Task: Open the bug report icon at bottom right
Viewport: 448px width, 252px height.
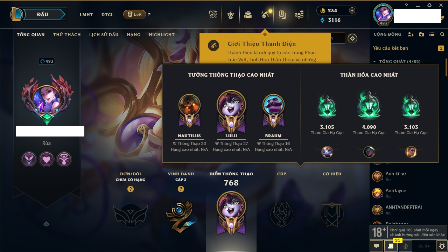Action: tap(442, 246)
